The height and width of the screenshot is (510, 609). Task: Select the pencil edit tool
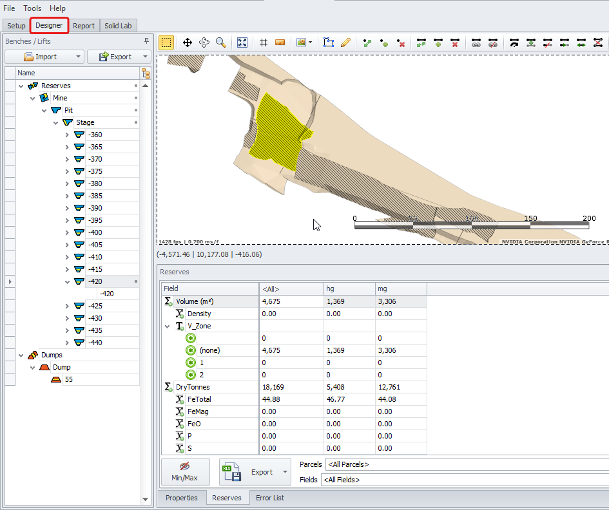click(x=345, y=42)
